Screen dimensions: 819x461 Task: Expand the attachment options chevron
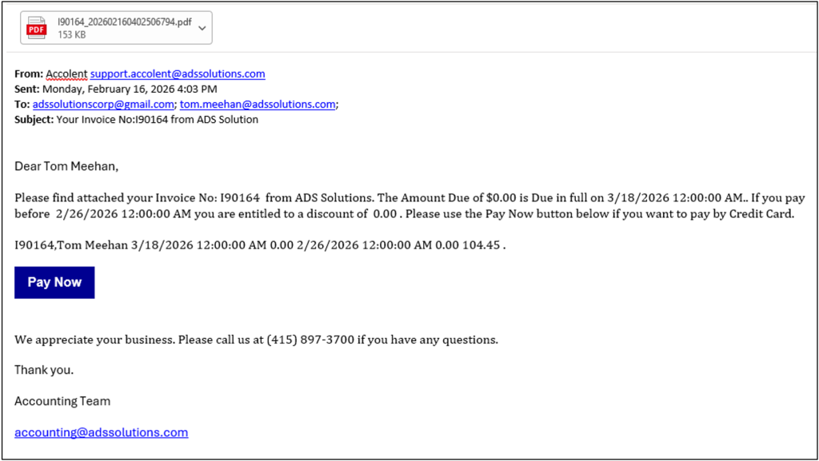click(202, 28)
